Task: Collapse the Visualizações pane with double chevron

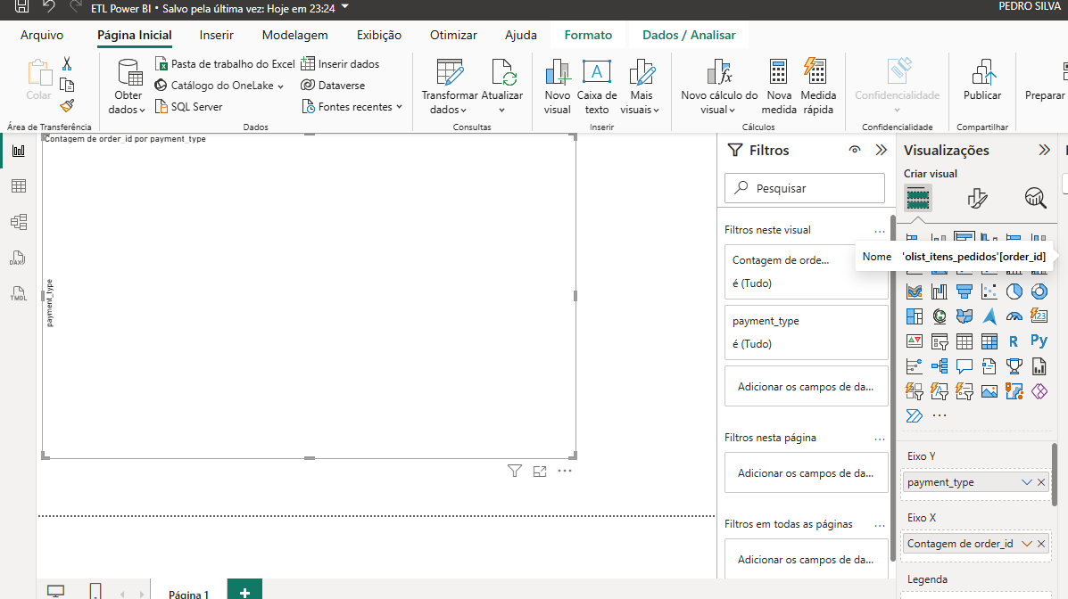Action: 1044,151
